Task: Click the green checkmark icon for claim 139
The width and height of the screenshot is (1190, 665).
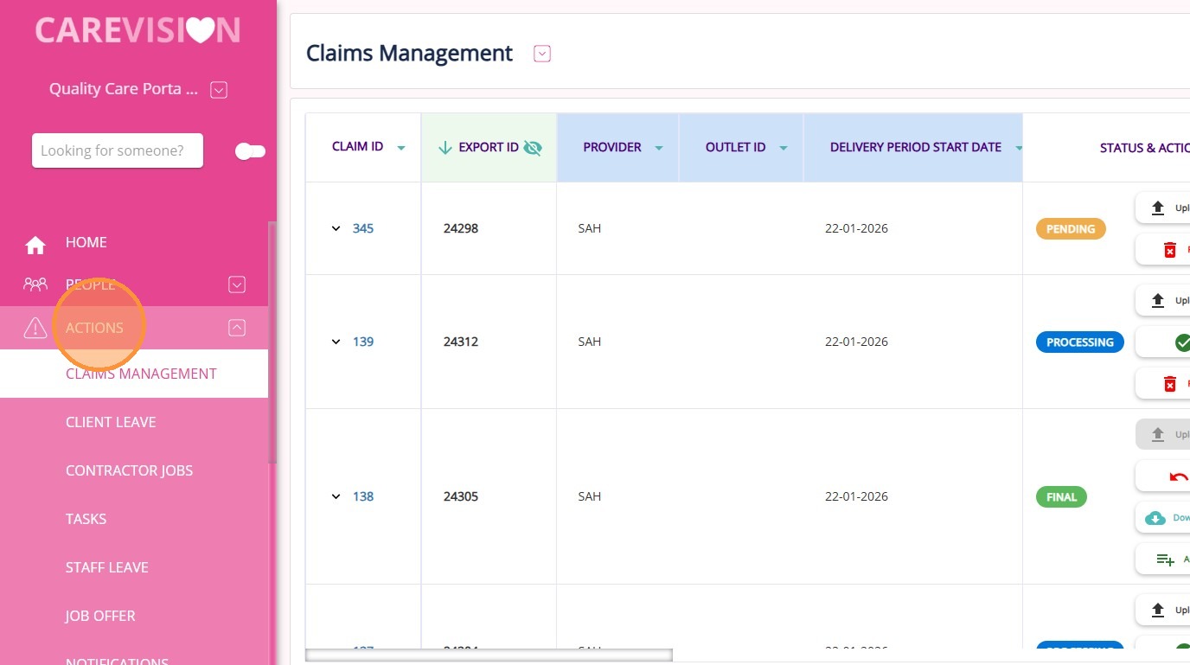Action: [1182, 342]
